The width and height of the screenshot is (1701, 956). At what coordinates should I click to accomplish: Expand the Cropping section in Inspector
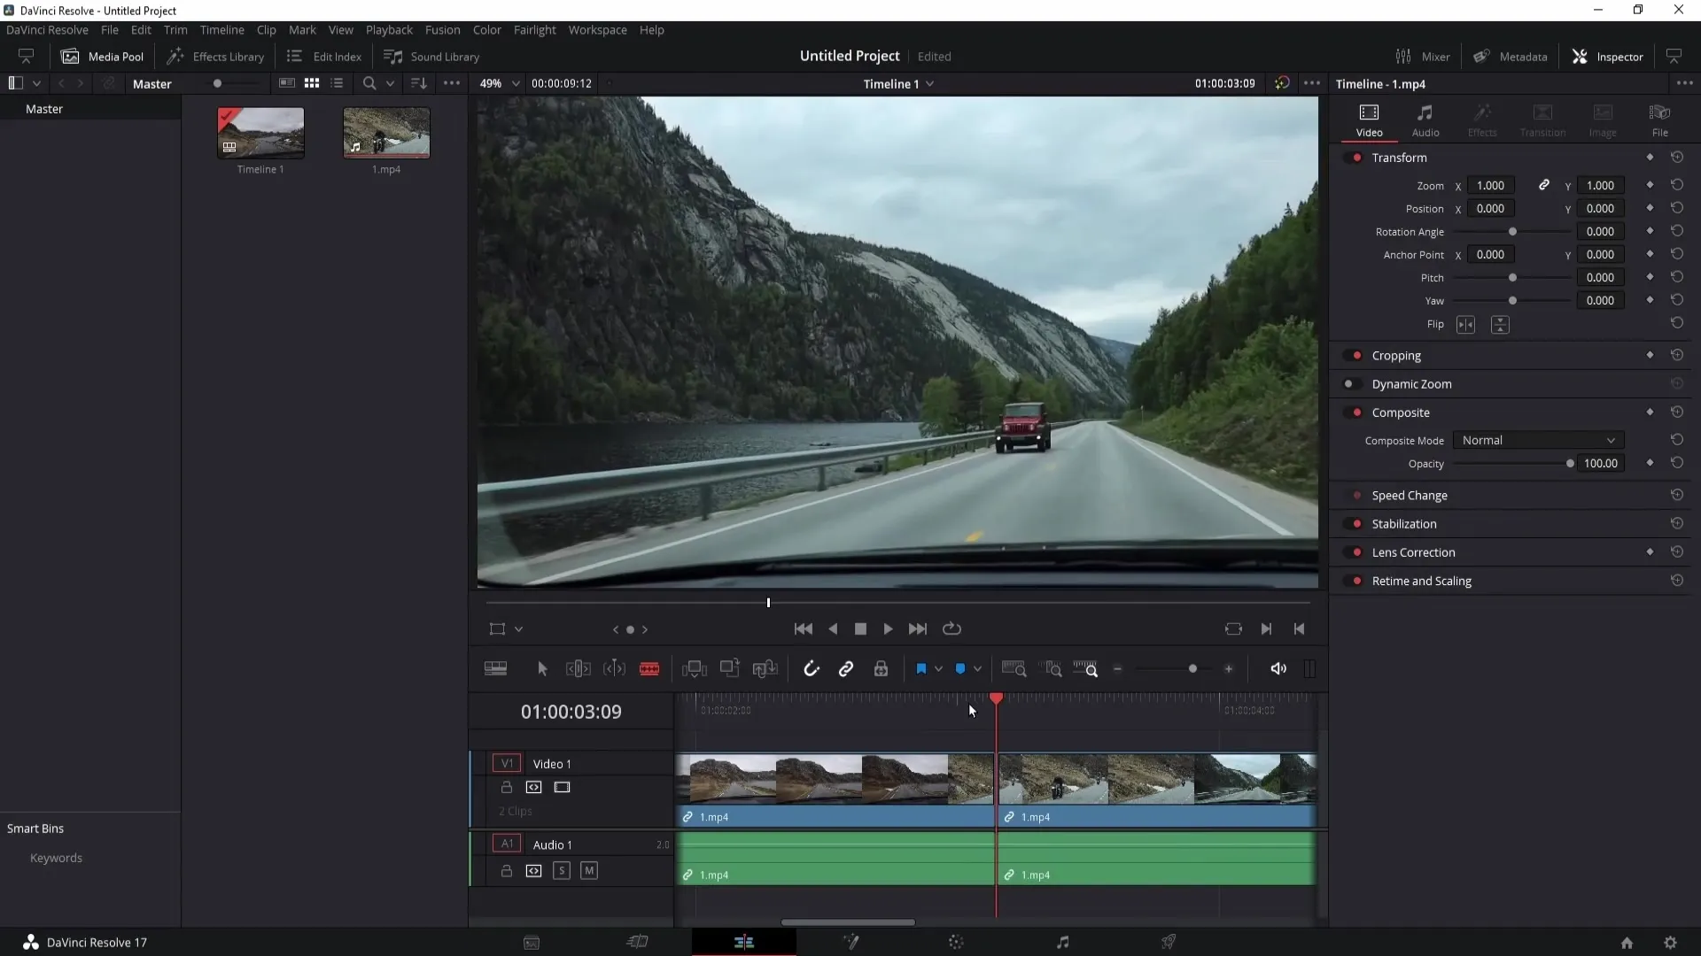[x=1396, y=355]
